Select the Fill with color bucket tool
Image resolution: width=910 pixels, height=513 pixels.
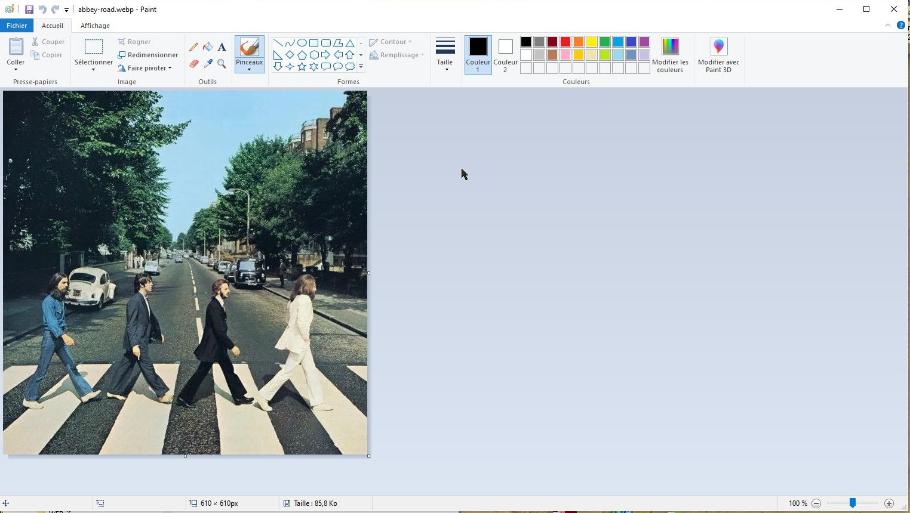208,47
